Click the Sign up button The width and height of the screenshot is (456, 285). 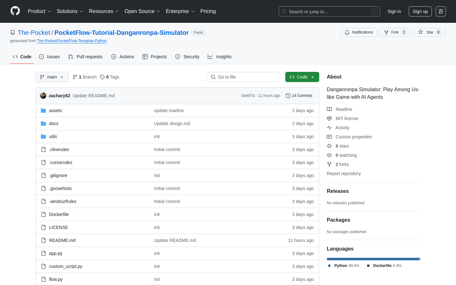coord(420,11)
